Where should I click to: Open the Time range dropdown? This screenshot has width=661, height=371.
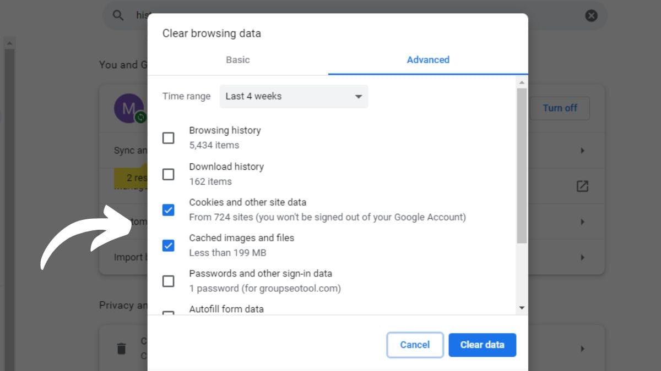(294, 96)
